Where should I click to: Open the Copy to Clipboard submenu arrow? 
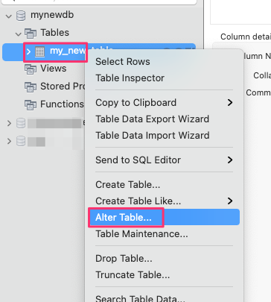[x=230, y=102]
